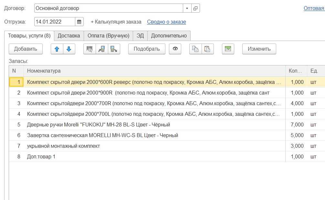
Task: Click the unload to data terminal icon
Action: [114, 49]
